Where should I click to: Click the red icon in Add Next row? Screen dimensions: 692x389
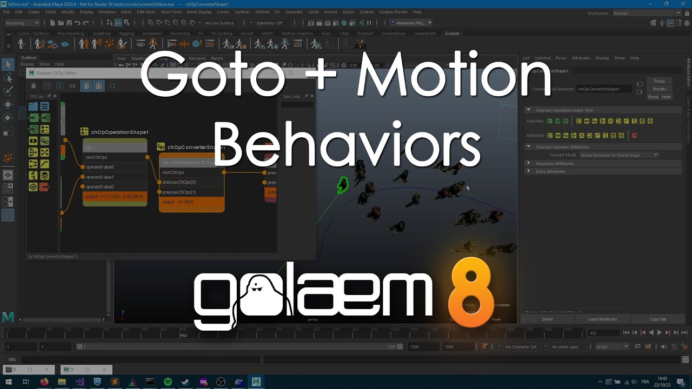click(635, 136)
